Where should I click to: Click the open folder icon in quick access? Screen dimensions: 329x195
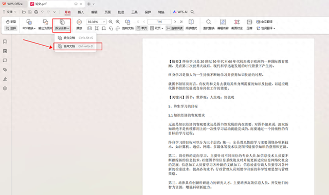pos(24,12)
